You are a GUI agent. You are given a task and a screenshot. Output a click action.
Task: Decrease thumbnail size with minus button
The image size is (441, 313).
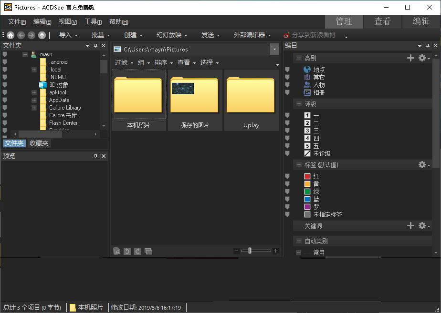tap(237, 251)
